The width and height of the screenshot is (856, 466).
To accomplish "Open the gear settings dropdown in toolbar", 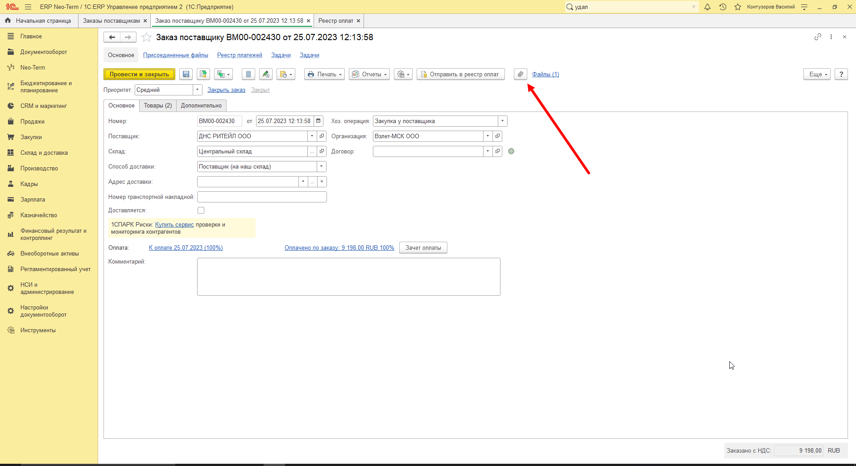I will coord(403,74).
